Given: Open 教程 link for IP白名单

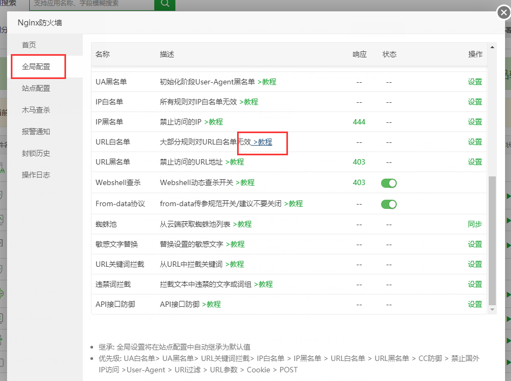Looking at the screenshot, I should (x=248, y=102).
